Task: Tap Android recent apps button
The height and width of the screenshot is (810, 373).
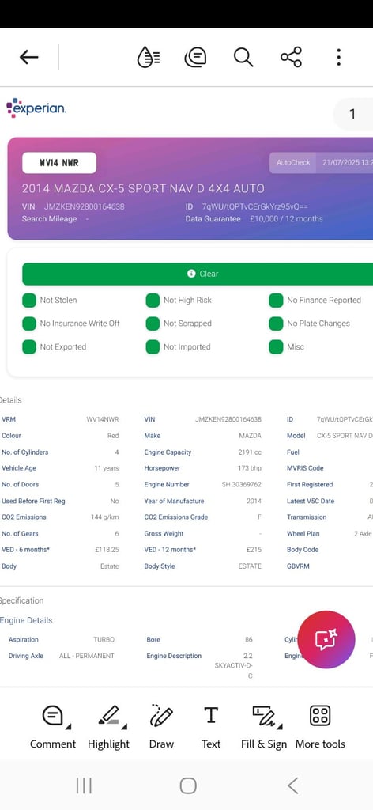Action: tap(84, 785)
